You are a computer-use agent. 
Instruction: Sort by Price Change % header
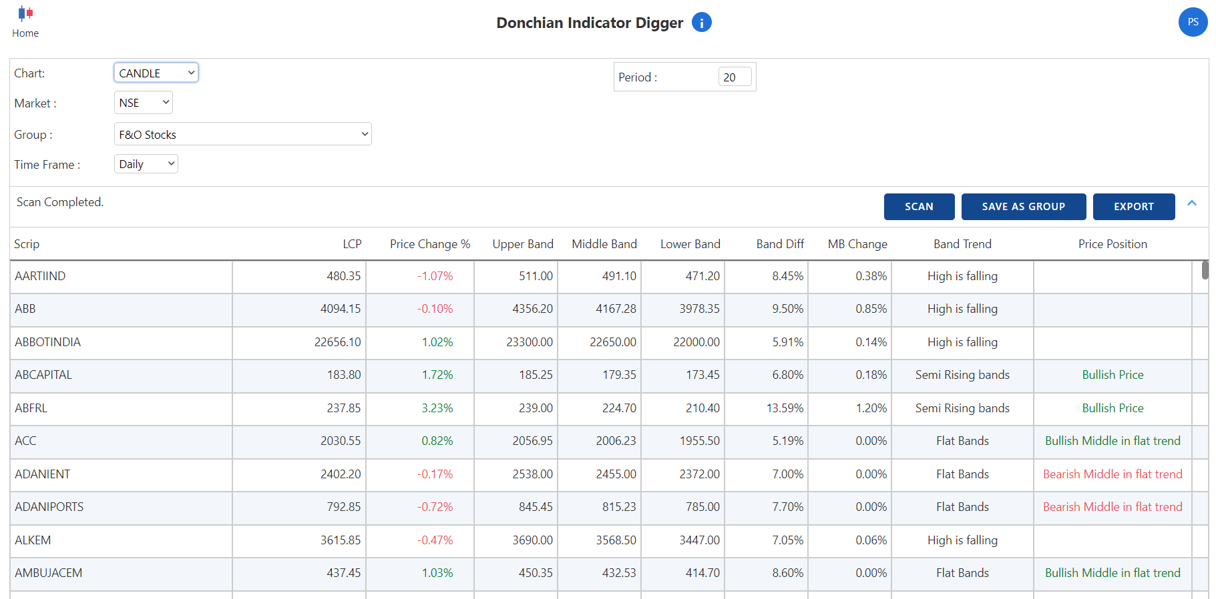[430, 244]
